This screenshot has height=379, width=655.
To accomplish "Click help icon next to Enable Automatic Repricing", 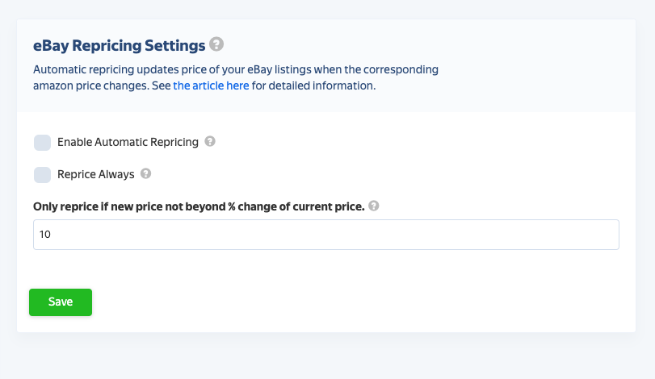I will [210, 141].
